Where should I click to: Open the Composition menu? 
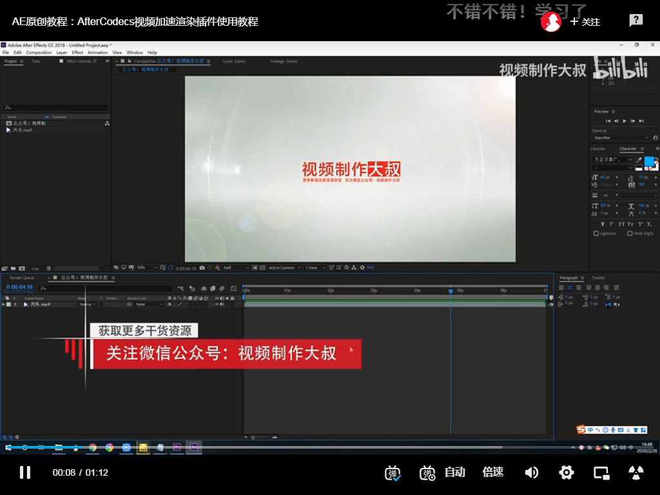click(39, 52)
